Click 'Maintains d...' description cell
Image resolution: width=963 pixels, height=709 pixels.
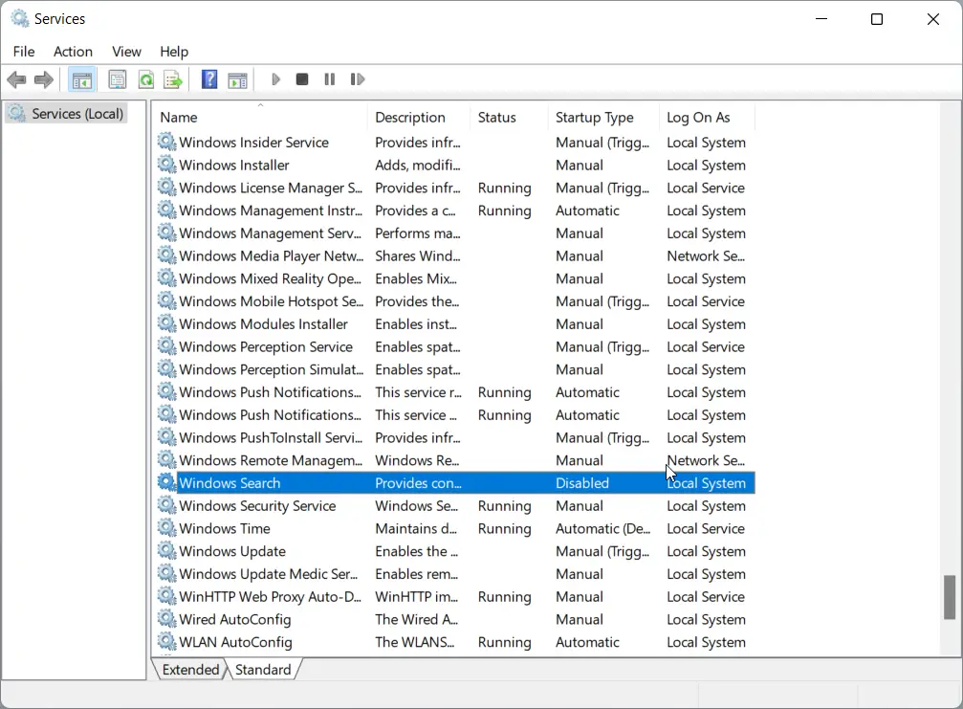click(x=416, y=528)
